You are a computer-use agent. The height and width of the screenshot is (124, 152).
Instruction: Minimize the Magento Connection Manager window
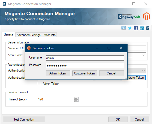[122, 4]
